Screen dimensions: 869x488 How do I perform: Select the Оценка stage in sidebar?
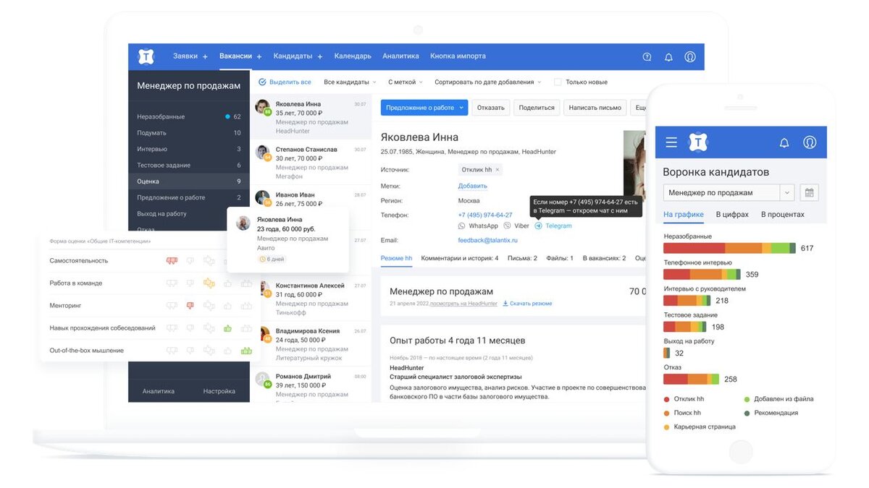click(189, 181)
